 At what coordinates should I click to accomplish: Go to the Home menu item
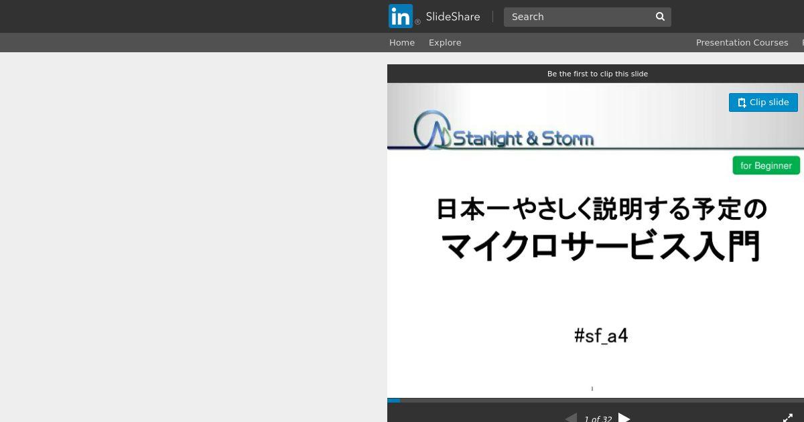402,42
